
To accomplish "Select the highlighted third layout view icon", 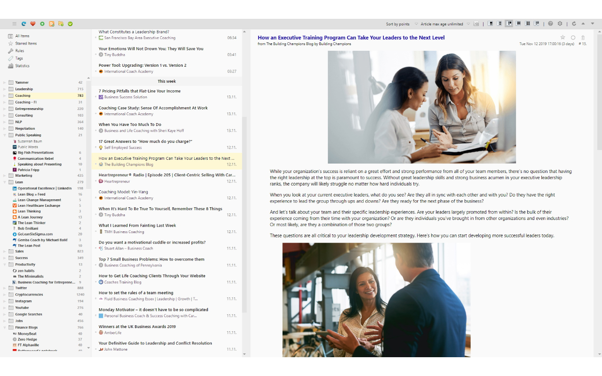I will click(x=509, y=24).
